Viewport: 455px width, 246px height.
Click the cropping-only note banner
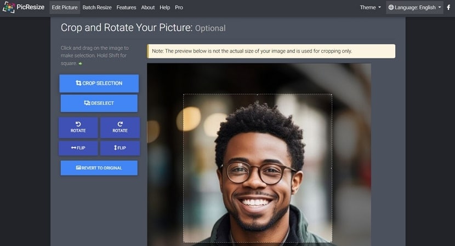click(271, 51)
